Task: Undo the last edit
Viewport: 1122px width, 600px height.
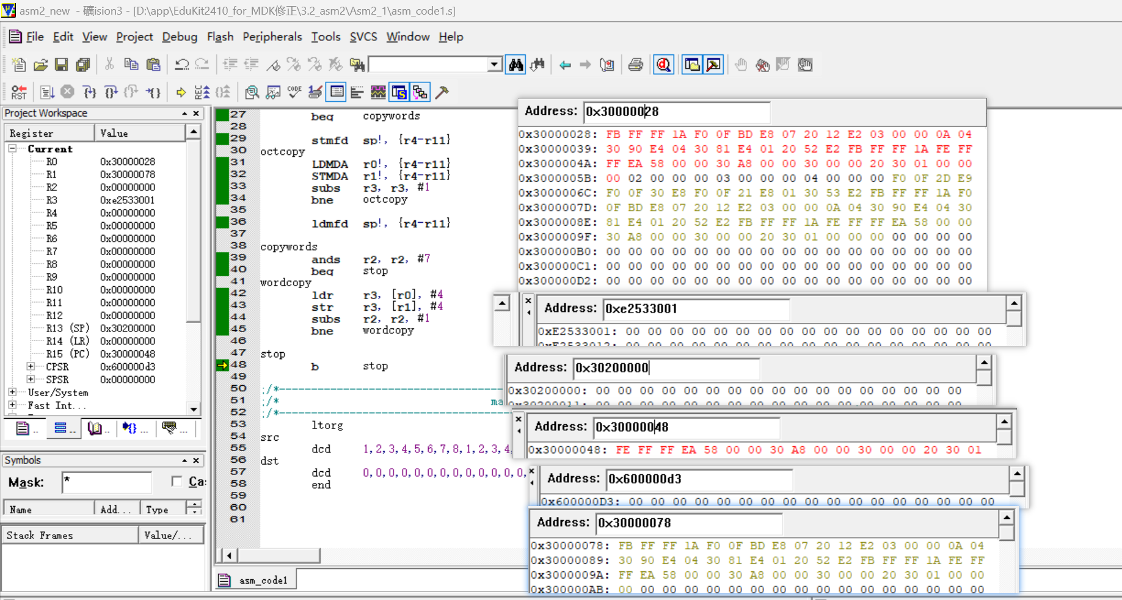Action: 181,64
